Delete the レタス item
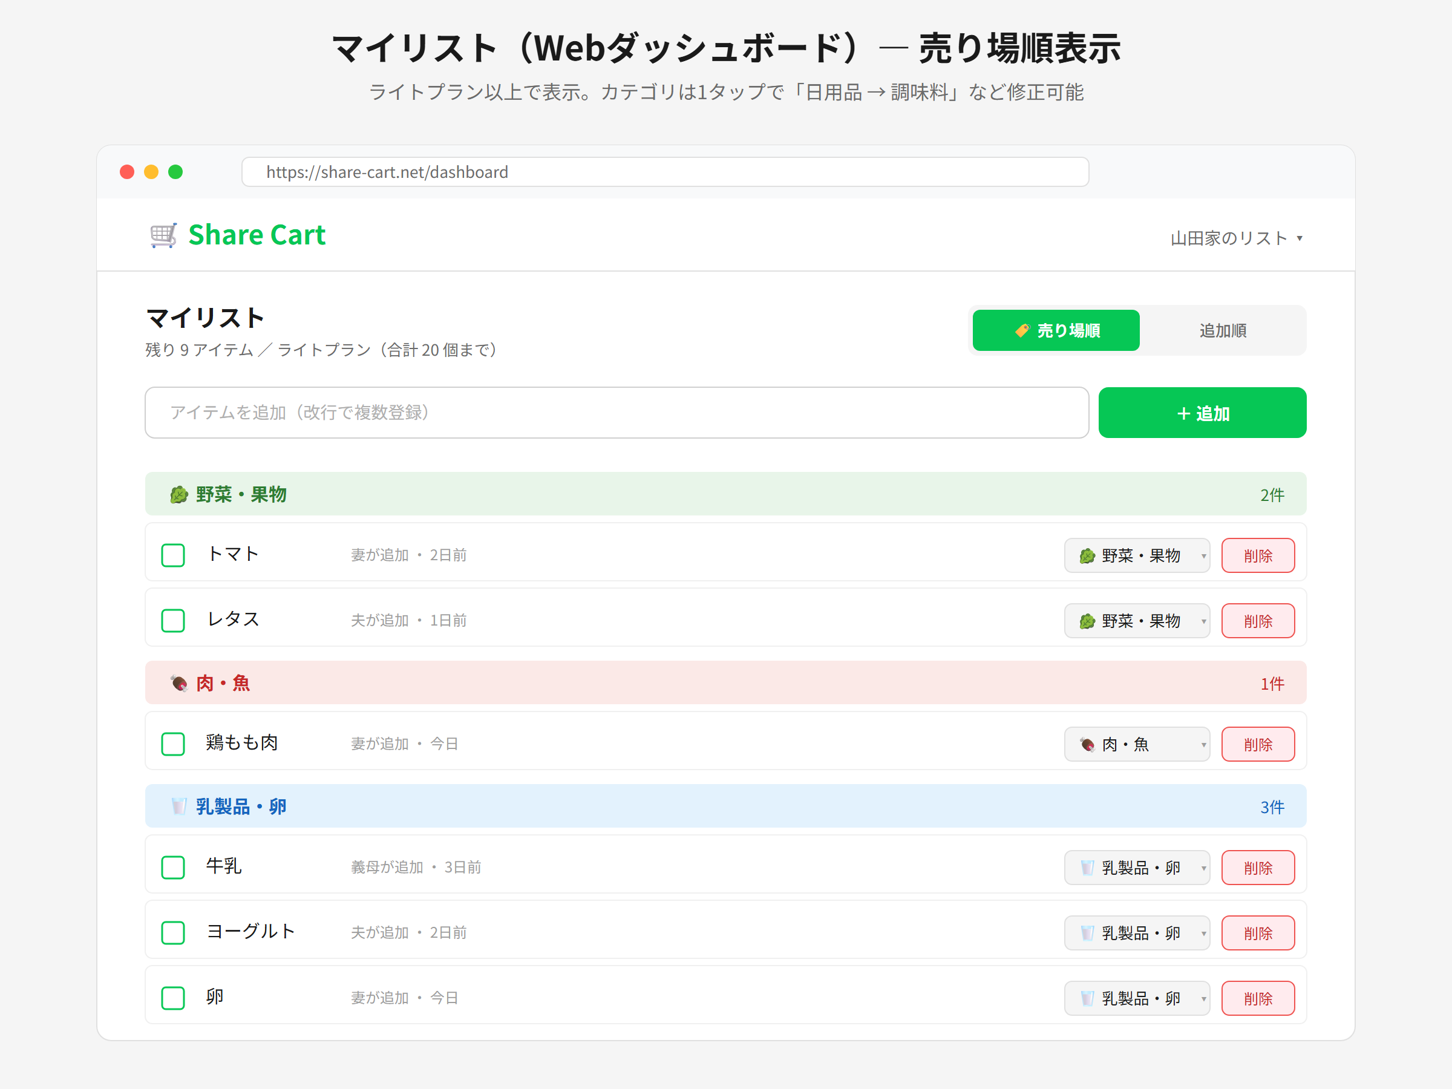Image resolution: width=1452 pixels, height=1089 pixels. (x=1258, y=620)
